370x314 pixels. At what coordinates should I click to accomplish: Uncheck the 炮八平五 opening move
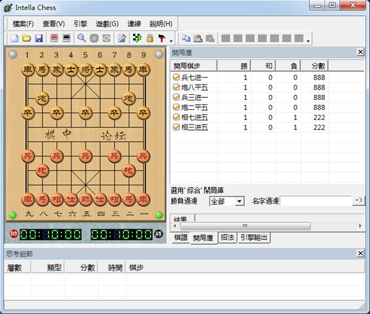pos(176,87)
